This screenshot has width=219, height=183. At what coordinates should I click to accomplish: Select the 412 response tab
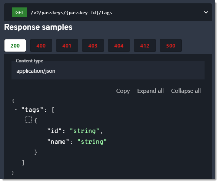(x=145, y=46)
